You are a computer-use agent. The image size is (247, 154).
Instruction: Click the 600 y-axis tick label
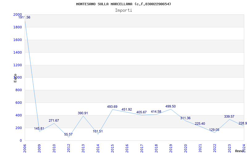[19, 103]
